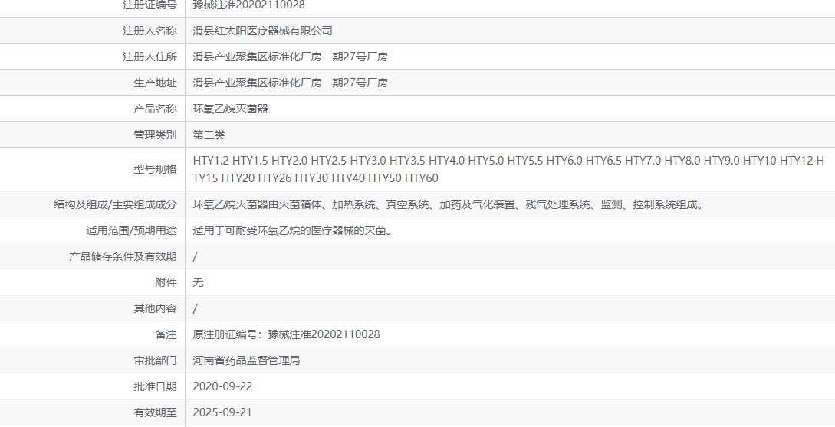The height and width of the screenshot is (427, 835).
Task: Click the approval date 2020-09-22
Action: [222, 386]
